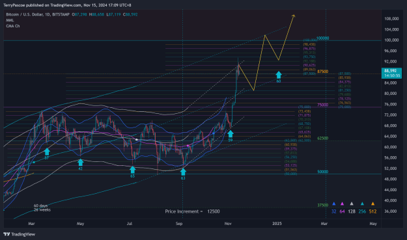Click the white dot on the moving average
Screen dimensions: 407x240
(x=137, y=140)
